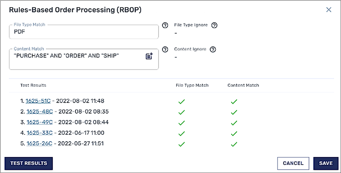341x173 pixels.
Task: Click the help icon next to Content Ignore
Action: 213,50
